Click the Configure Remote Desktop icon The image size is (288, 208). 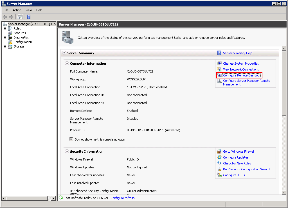pos(219,75)
